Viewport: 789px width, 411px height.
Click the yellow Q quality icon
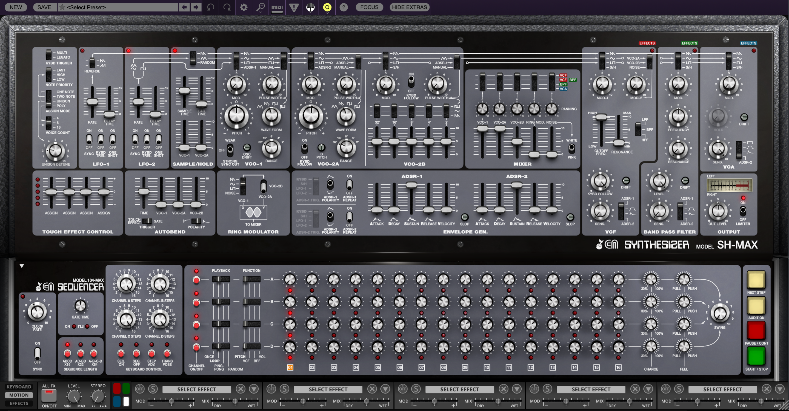(327, 7)
